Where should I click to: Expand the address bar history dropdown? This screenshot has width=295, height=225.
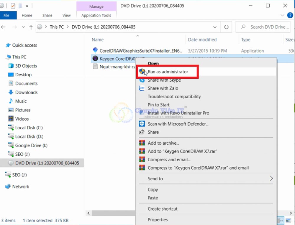[215, 27]
